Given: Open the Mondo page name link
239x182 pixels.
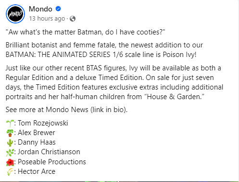Looking at the screenshot, I should (x=40, y=9).
